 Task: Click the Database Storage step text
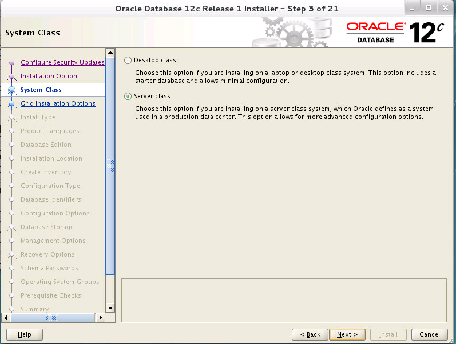pyautogui.click(x=47, y=227)
